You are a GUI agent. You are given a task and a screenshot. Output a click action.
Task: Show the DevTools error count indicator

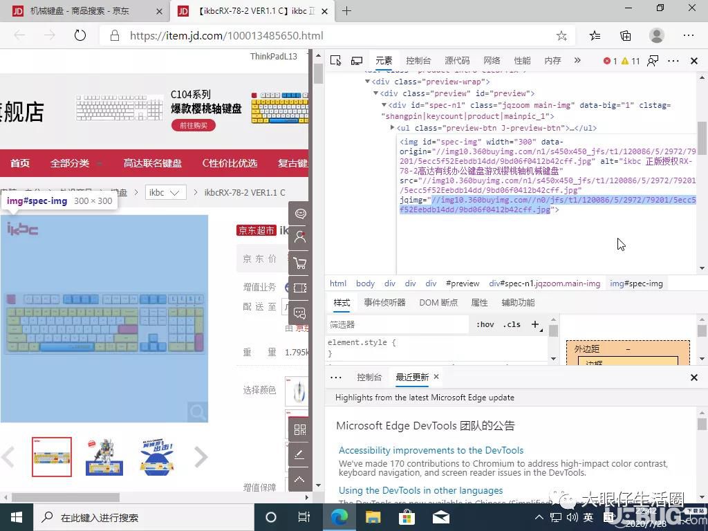610,61
